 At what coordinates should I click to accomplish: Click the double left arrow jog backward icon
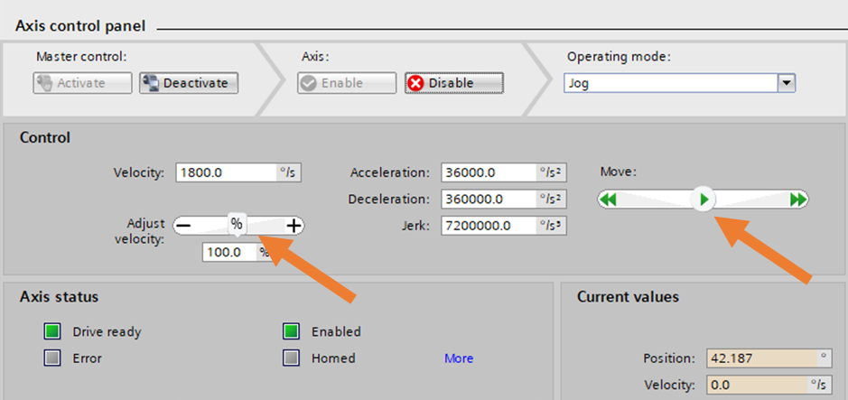[x=609, y=200]
